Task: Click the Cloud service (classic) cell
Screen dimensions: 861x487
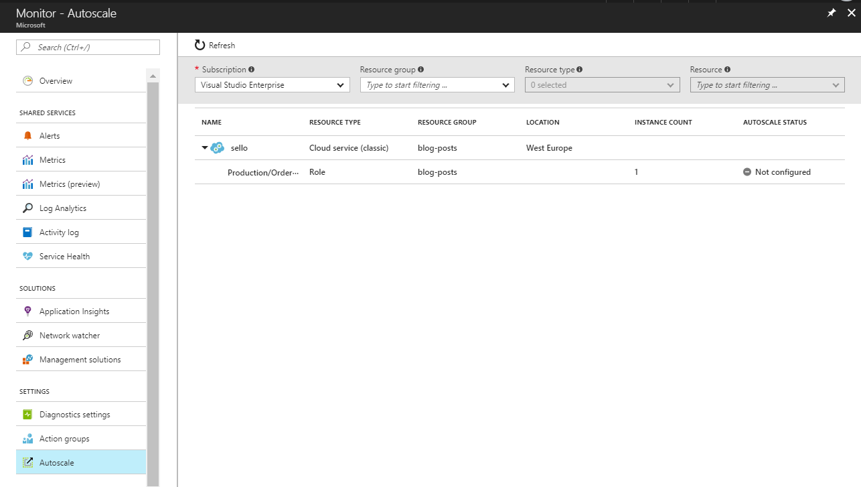Action: pos(349,148)
